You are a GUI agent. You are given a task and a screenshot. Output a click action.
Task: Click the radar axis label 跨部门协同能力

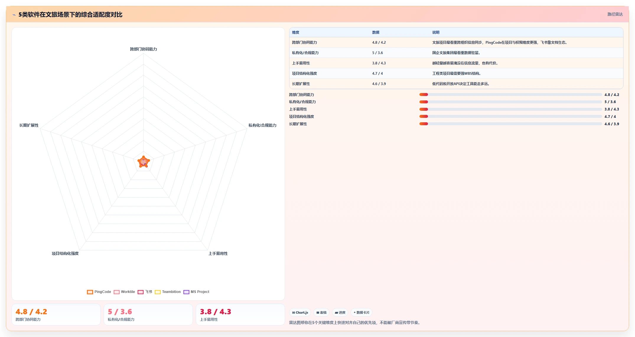144,49
